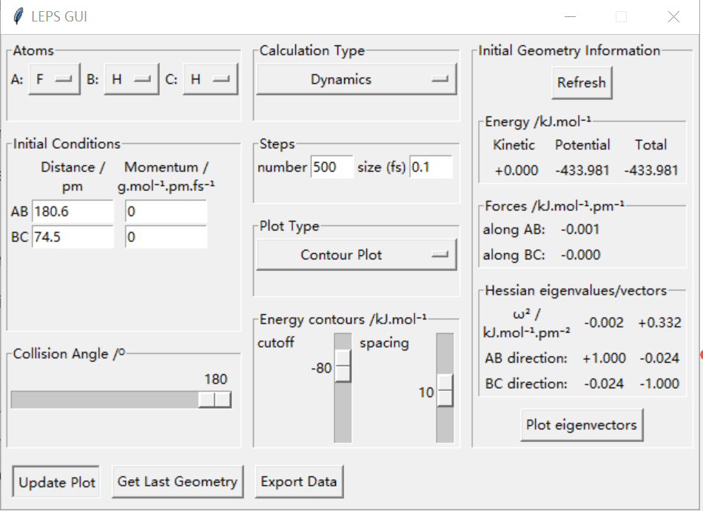The width and height of the screenshot is (703, 511).
Task: Open the atom C dropdown
Action: [211, 80]
